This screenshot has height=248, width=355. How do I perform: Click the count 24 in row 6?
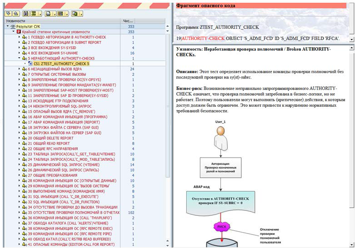(132, 69)
